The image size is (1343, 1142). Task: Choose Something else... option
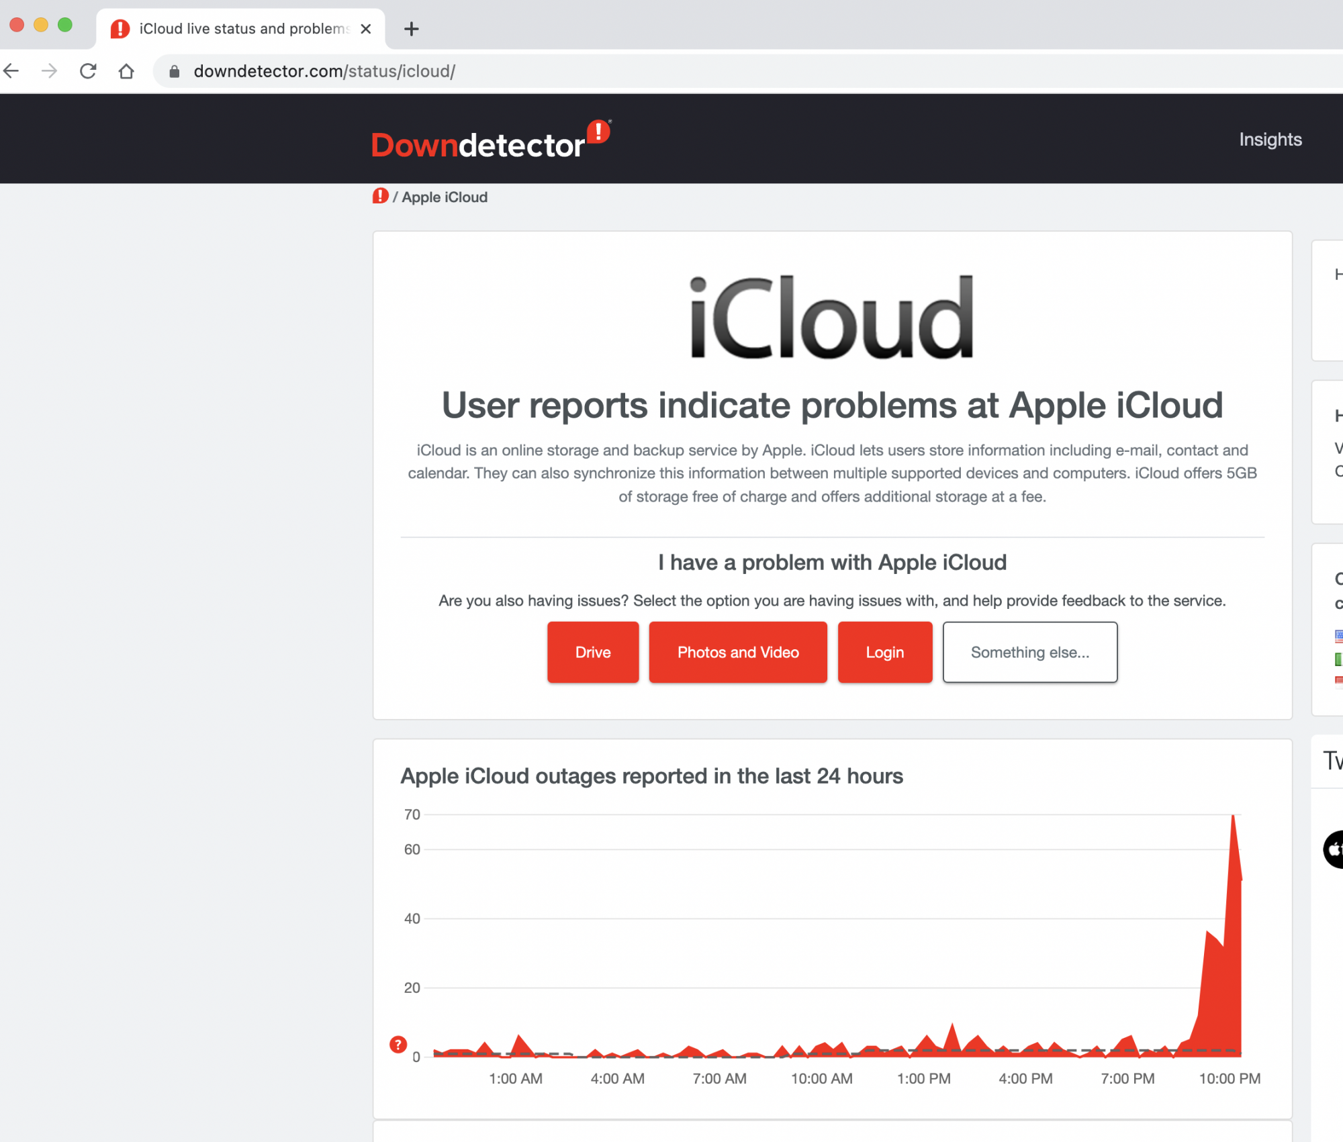tap(1030, 652)
